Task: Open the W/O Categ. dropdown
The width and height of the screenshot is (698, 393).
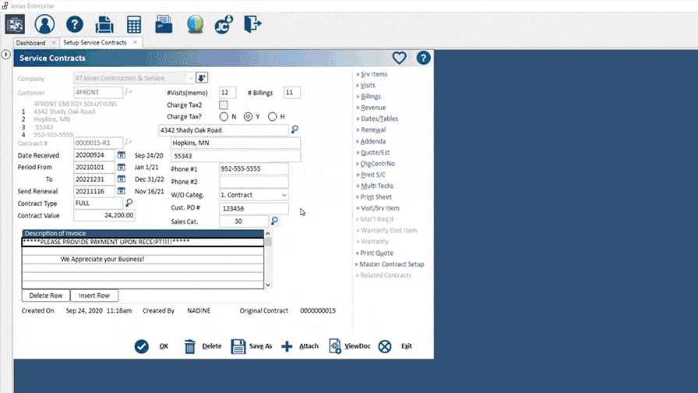Action: click(x=284, y=195)
